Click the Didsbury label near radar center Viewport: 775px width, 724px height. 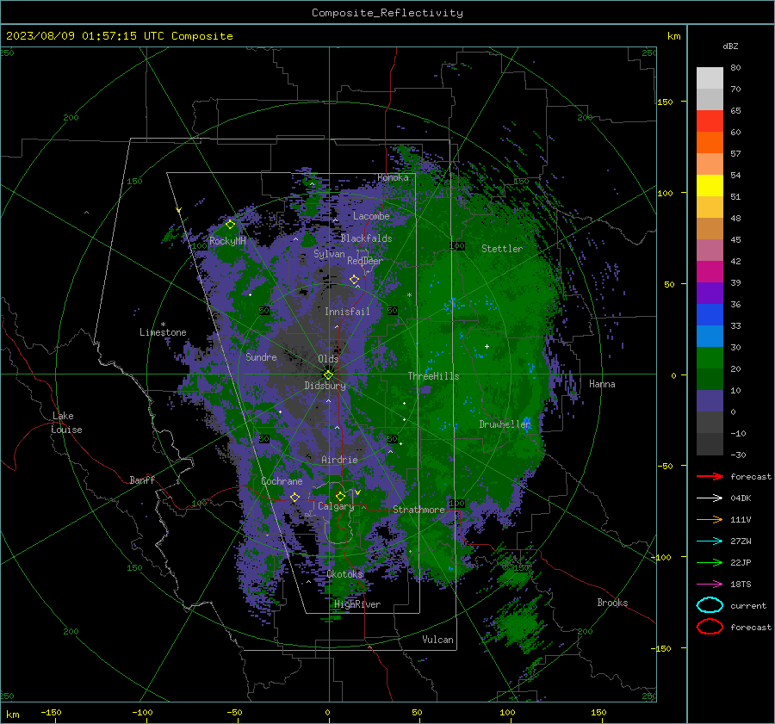(325, 386)
